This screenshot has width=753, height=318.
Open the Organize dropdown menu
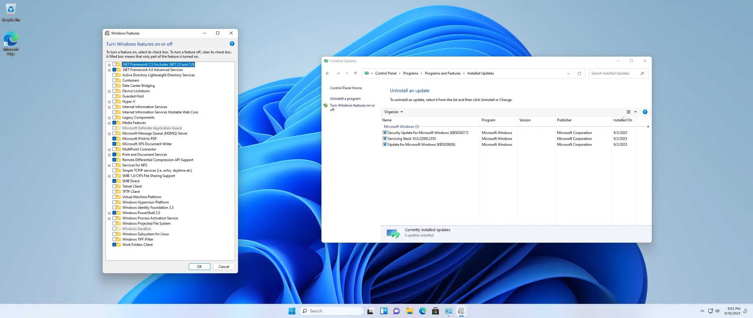click(x=393, y=112)
